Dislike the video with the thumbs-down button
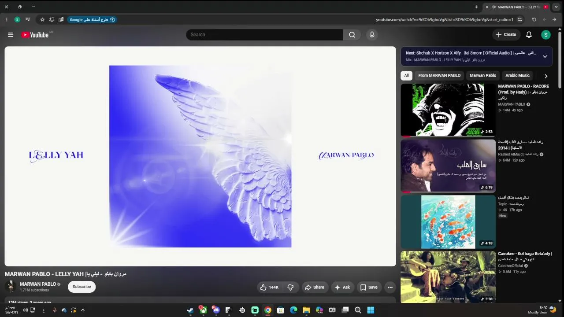Screen dimensions: 564x317 [x=291, y=288]
